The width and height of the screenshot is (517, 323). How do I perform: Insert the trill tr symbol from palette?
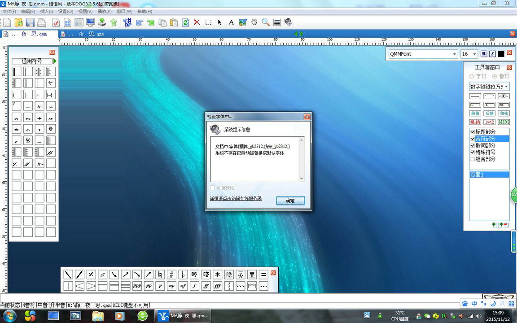(39, 106)
